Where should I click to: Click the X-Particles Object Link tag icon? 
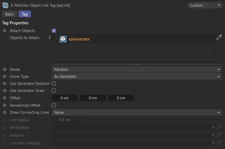[x=5, y=5]
